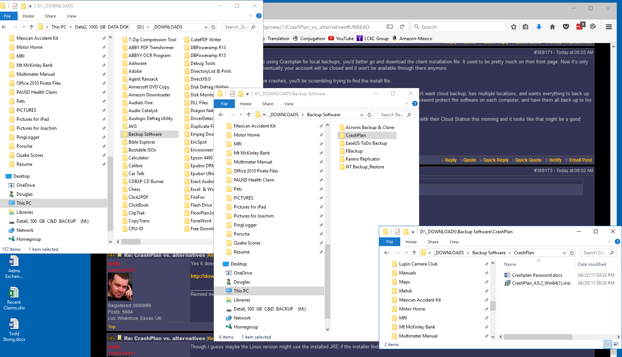Open quick access toolbar dropdown in CrashPlan window
Screen dimensions: 622x357
tap(413, 232)
